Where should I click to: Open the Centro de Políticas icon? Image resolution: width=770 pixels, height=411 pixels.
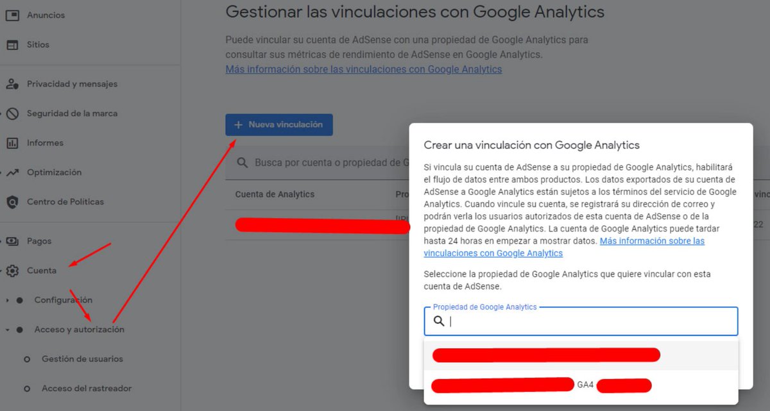tap(12, 201)
